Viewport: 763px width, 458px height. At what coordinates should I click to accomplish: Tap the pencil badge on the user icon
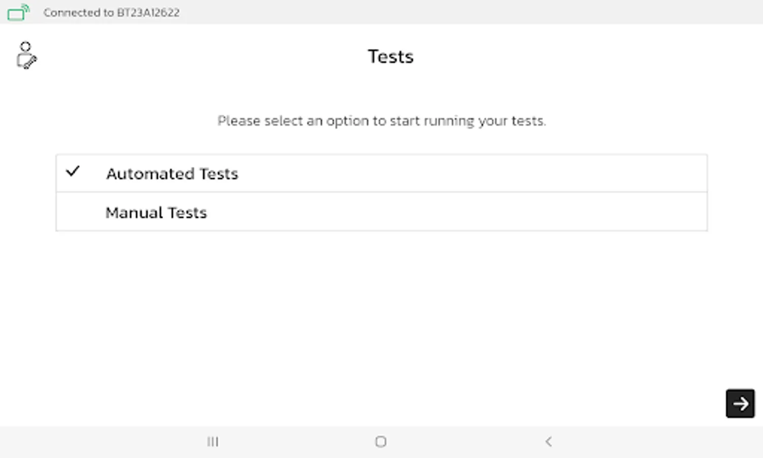(x=30, y=63)
